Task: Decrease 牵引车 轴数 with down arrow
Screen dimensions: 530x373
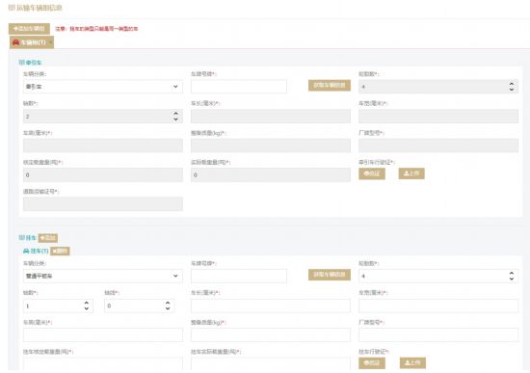Action: [x=175, y=120]
